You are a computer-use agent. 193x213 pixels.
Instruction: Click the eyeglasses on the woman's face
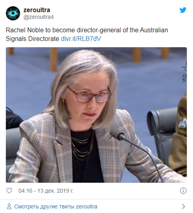point(89,95)
